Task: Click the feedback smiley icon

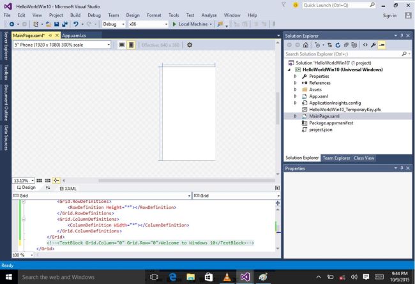Action: pos(296,5)
